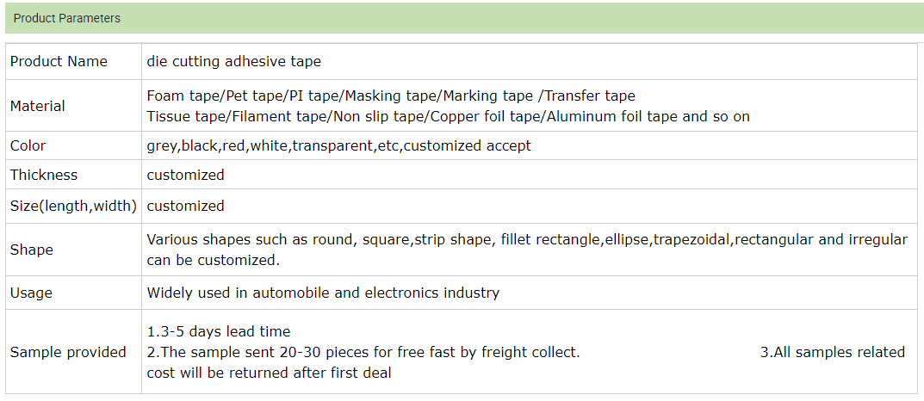Select the Shape row label
Image resolution: width=924 pixels, height=401 pixels.
(32, 250)
